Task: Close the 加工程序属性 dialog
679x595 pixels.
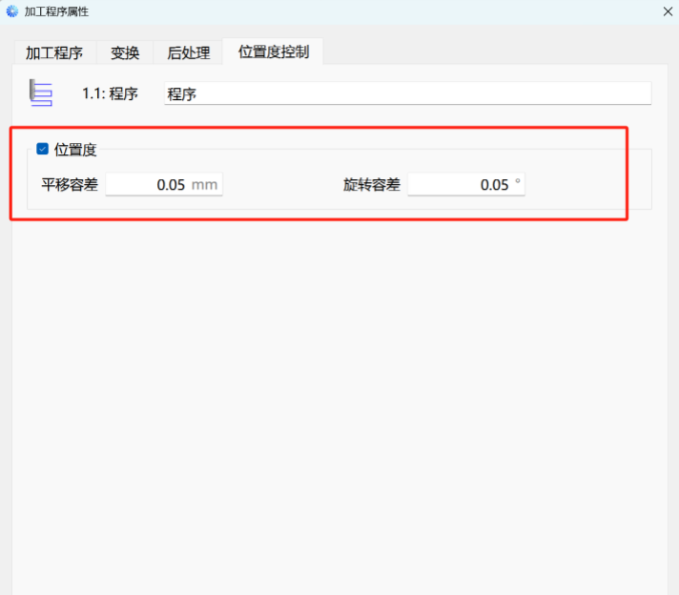Action: [x=668, y=11]
